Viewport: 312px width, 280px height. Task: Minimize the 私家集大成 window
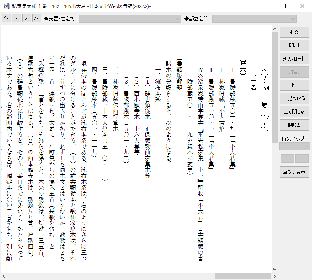point(266,6)
